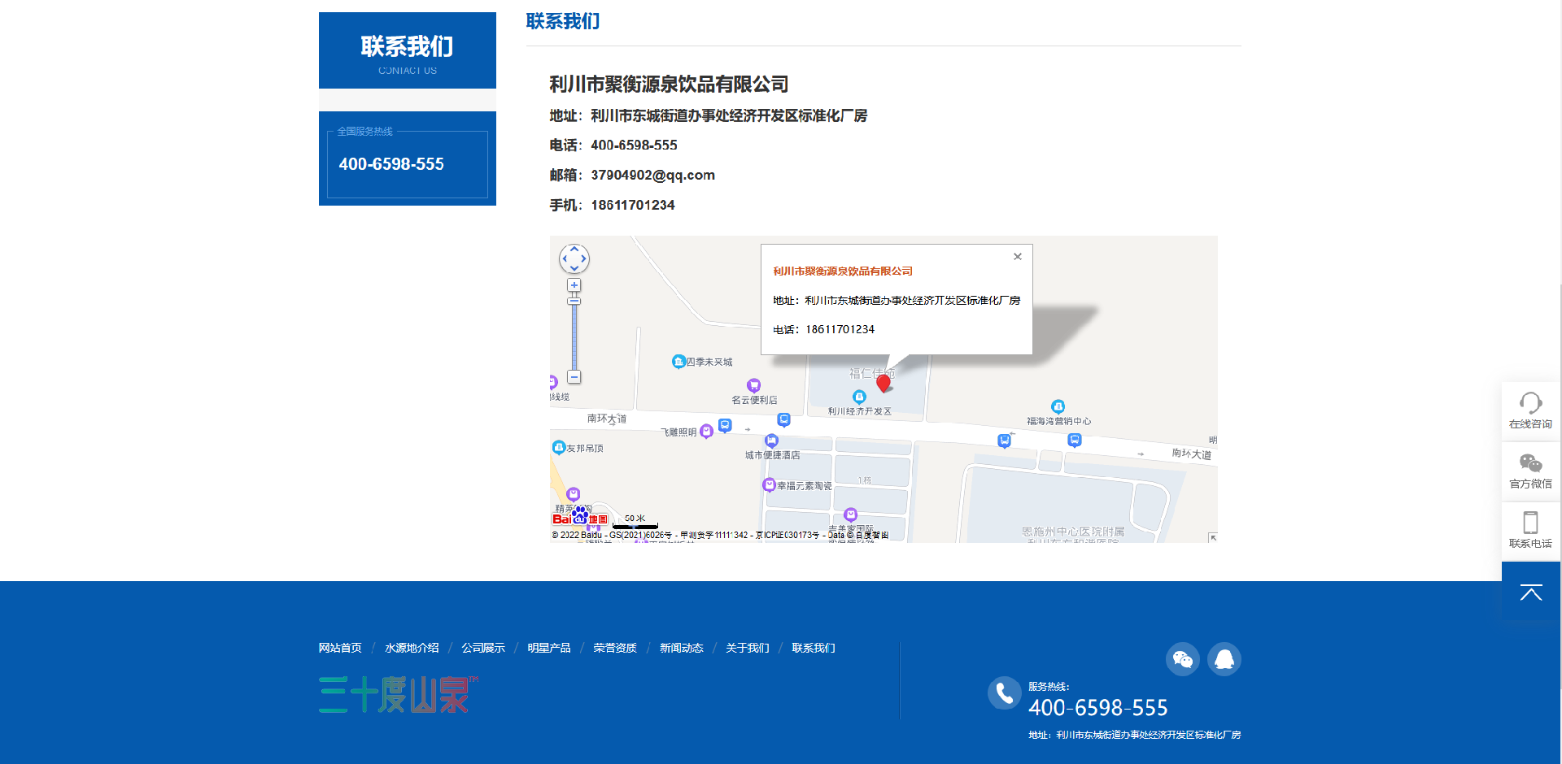The width and height of the screenshot is (1562, 764).
Task: Pan the map up using the up arrow control
Action: (x=574, y=248)
